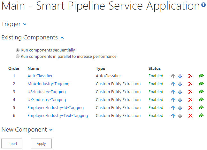Expand the New Component section
The image size is (207, 150).
point(51,130)
